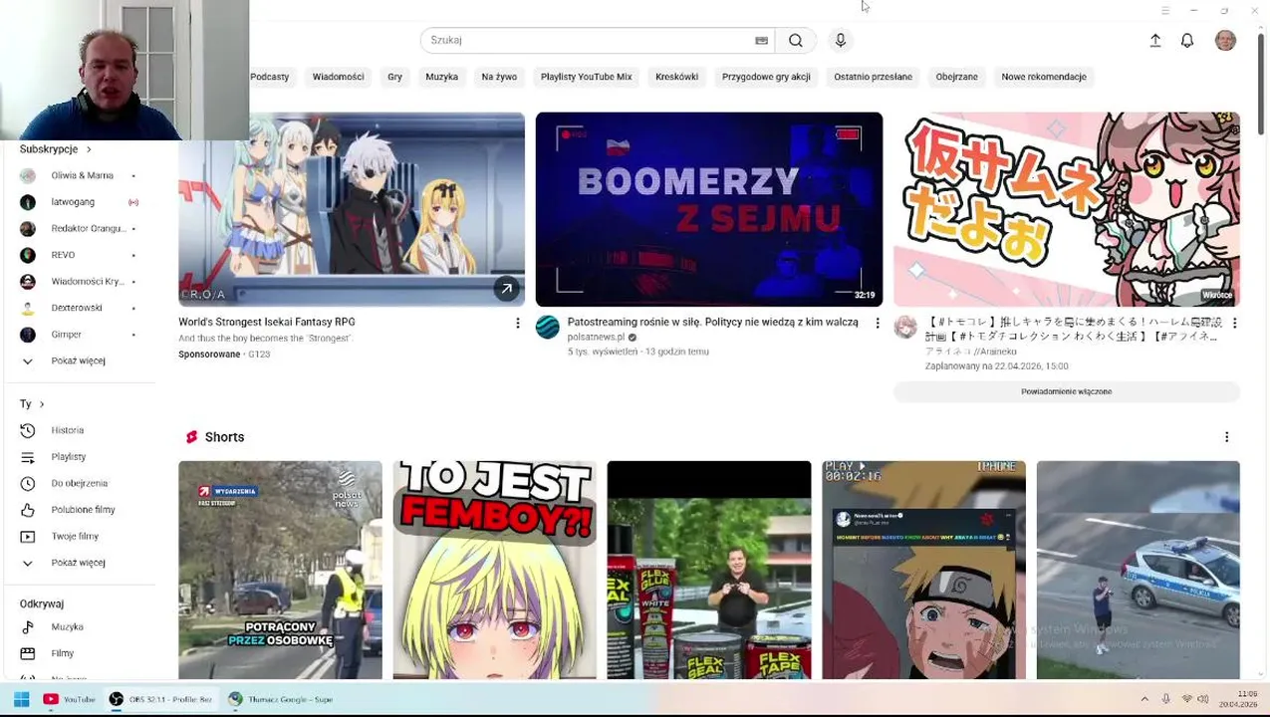This screenshot has height=717, width=1270.
Task: Open Dexterowski subscription channel
Action: 80,308
